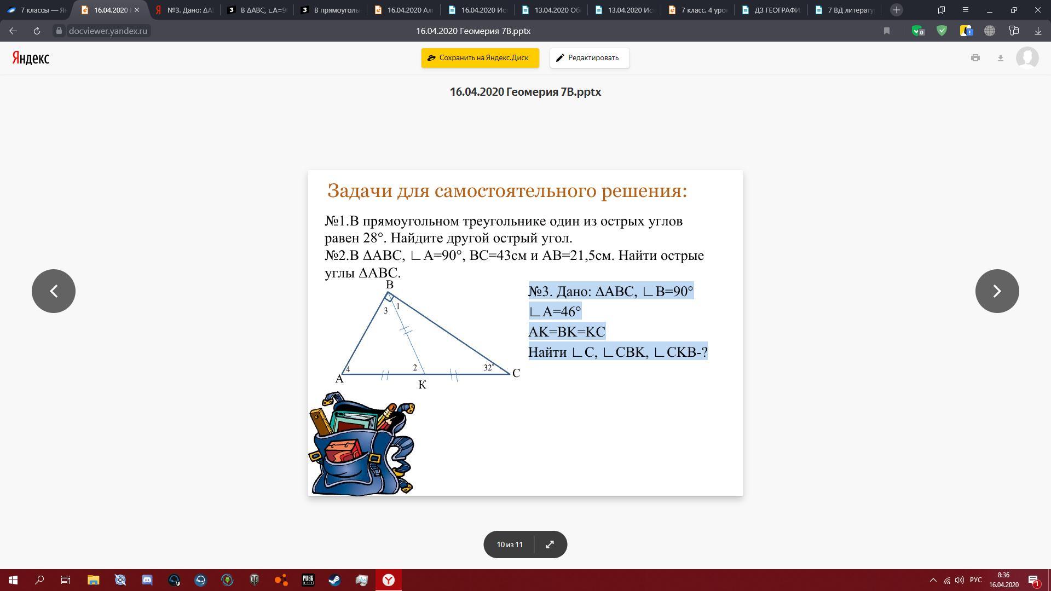The width and height of the screenshot is (1051, 591).
Task: Go to next slide arrow
Action: click(x=997, y=291)
